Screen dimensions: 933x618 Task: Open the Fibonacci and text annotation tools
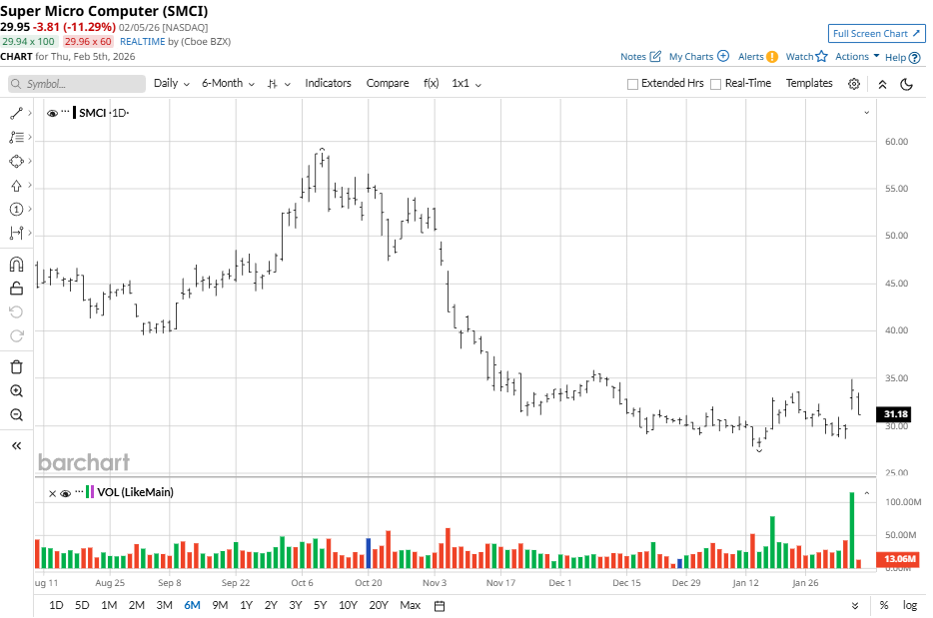[x=16, y=138]
